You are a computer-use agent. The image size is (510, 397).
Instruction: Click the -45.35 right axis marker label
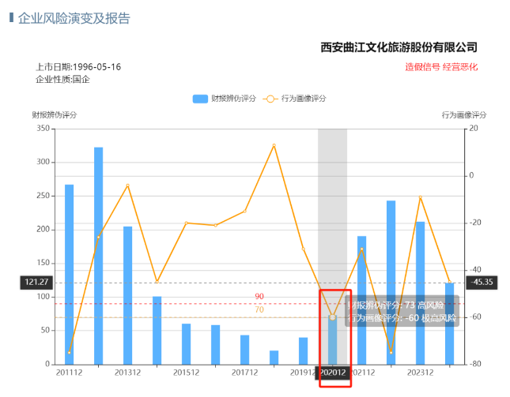click(x=482, y=282)
